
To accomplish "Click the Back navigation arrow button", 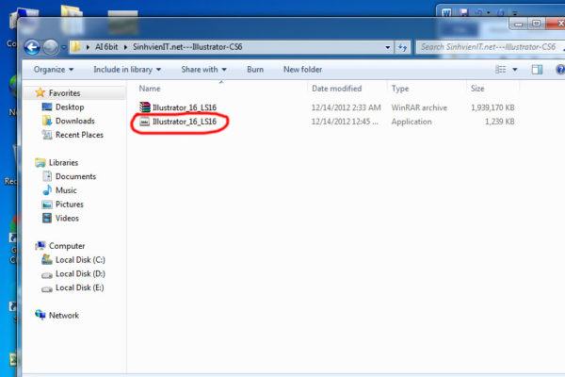I will click(30, 46).
